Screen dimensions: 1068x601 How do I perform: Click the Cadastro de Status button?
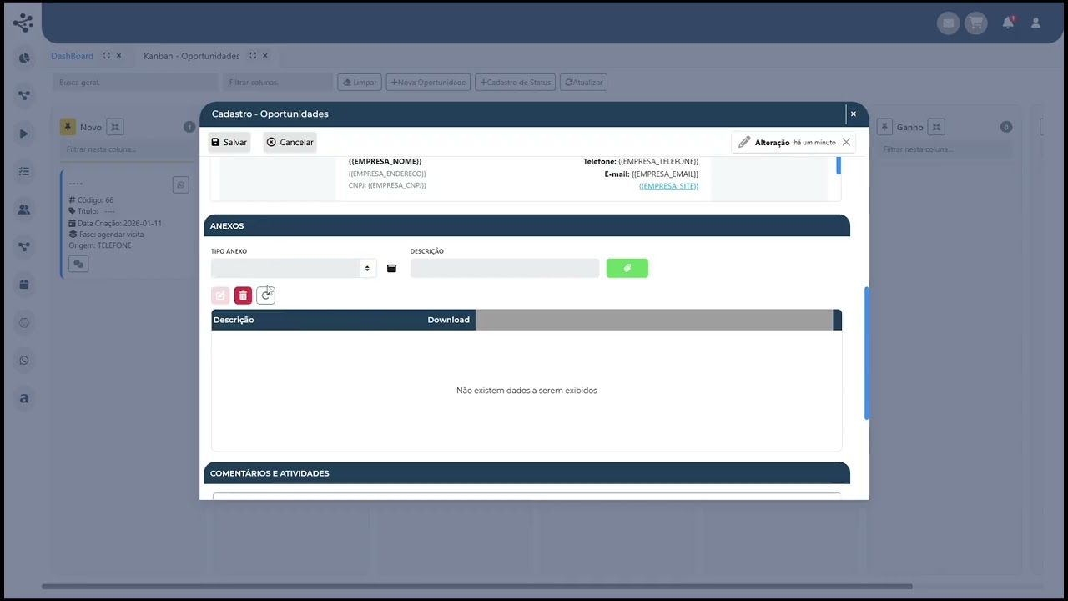(x=515, y=83)
